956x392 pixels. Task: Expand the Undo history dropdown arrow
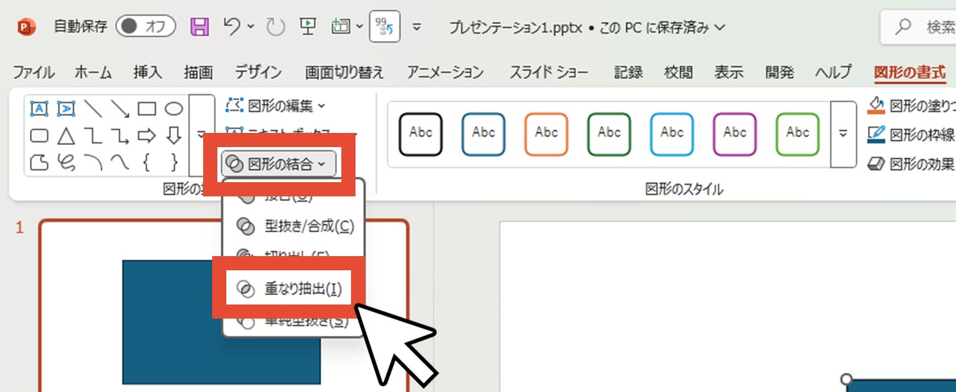pyautogui.click(x=250, y=28)
